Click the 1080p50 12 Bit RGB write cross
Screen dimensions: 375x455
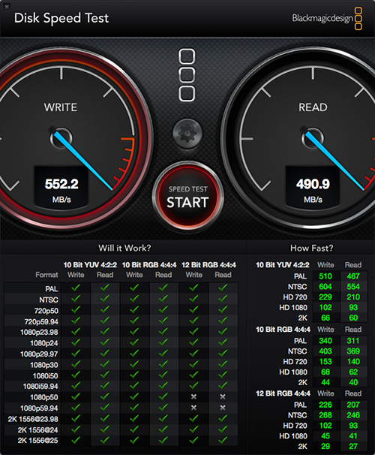(x=193, y=396)
